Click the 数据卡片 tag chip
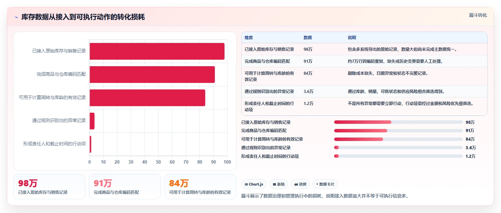Image resolution: width=501 pixels, height=213 pixels. tap(325, 184)
